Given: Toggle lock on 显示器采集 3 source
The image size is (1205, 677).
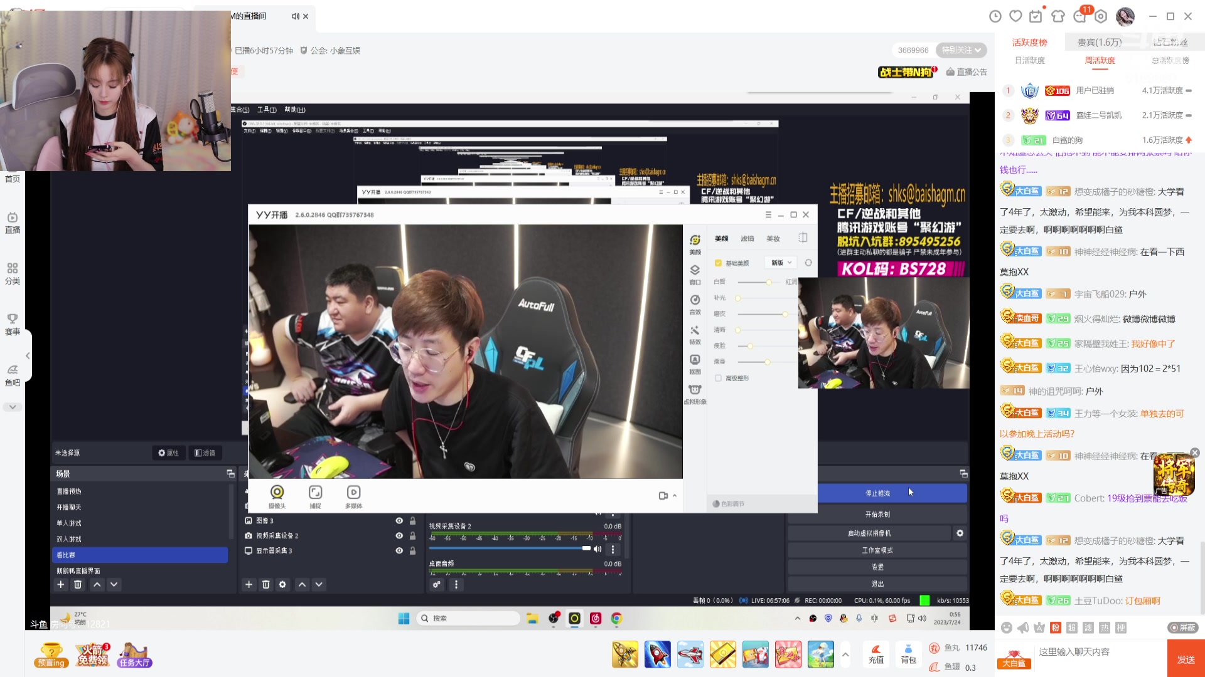Looking at the screenshot, I should [x=412, y=550].
